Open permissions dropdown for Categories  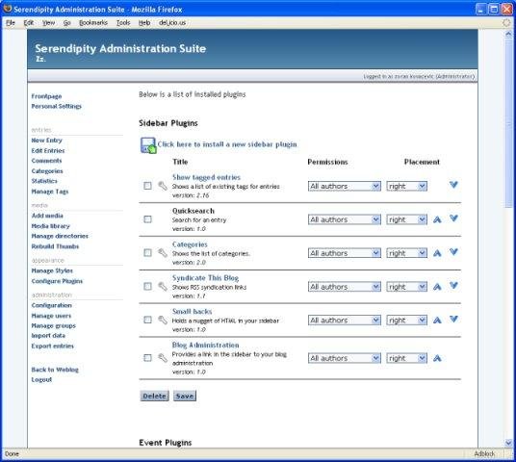pyautogui.click(x=345, y=253)
